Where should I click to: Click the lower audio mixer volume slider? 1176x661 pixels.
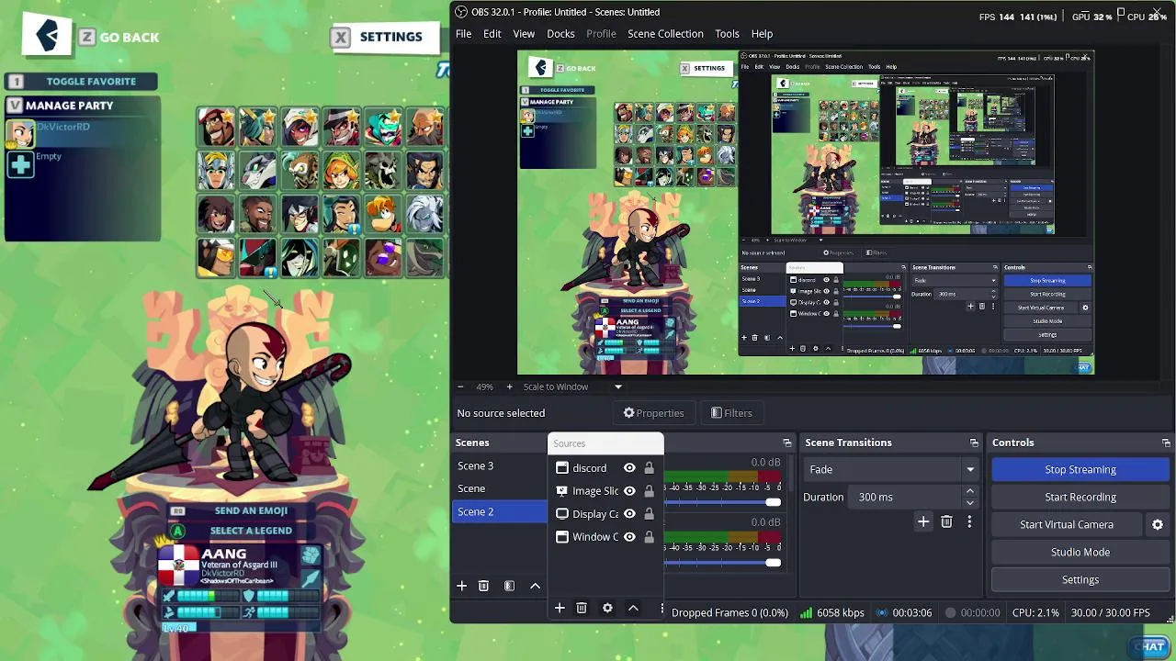(722, 562)
